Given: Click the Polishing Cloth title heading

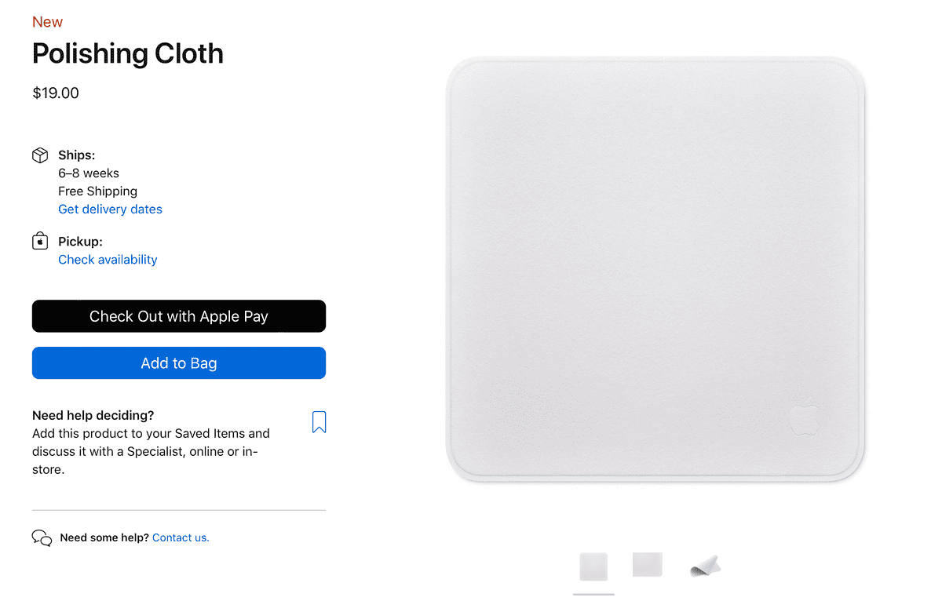Looking at the screenshot, I should pos(128,53).
